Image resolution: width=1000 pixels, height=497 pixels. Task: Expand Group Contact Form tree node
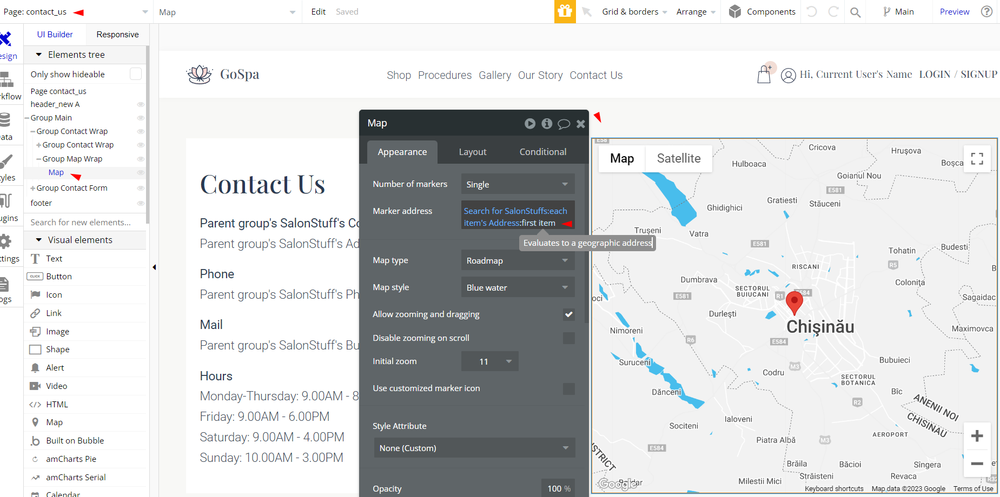tap(32, 188)
